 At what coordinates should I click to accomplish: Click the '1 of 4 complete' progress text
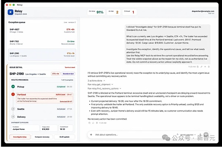[x=67, y=80]
